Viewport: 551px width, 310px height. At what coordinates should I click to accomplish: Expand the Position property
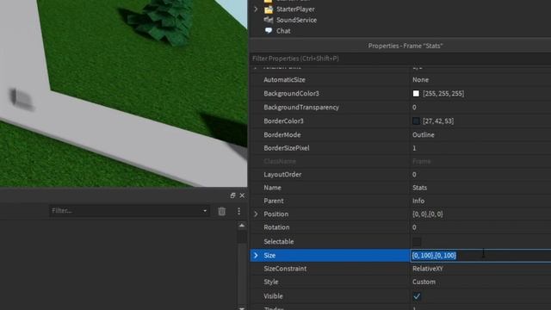[x=256, y=214]
